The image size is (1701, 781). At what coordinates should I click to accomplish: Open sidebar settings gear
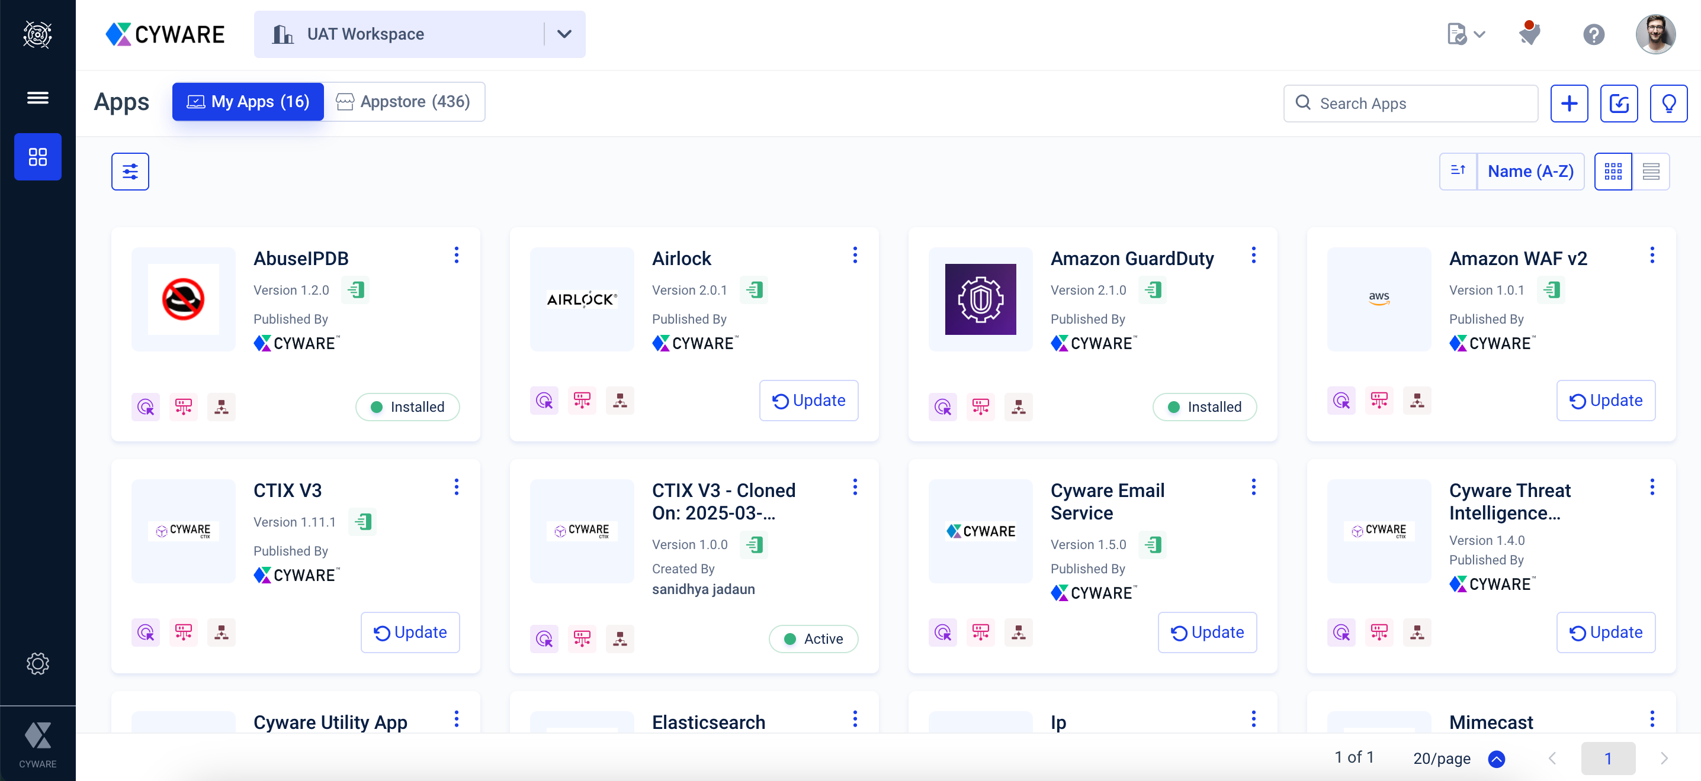click(38, 664)
